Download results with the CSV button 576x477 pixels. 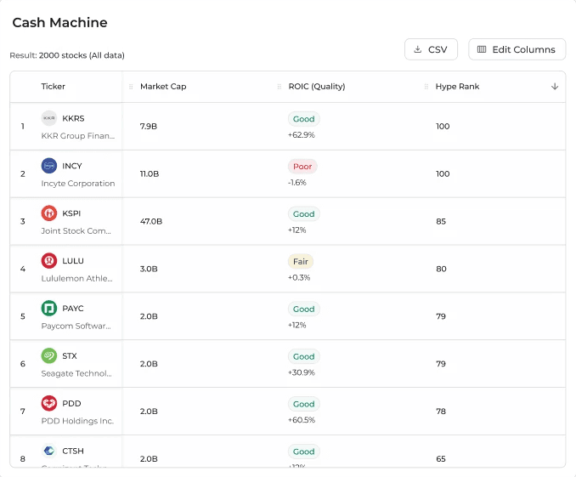[x=431, y=49]
